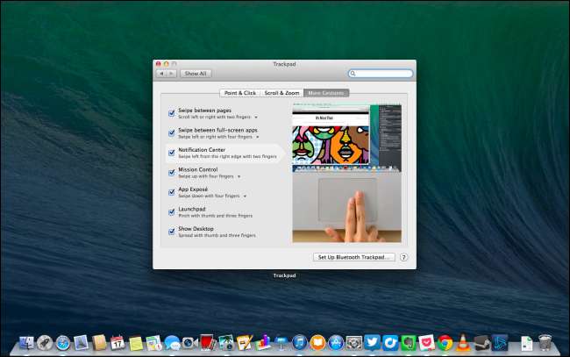Click the help question mark button
Viewport: 570px width, 357px height.
[x=403, y=257]
